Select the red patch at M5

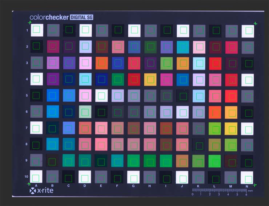pos(231,96)
